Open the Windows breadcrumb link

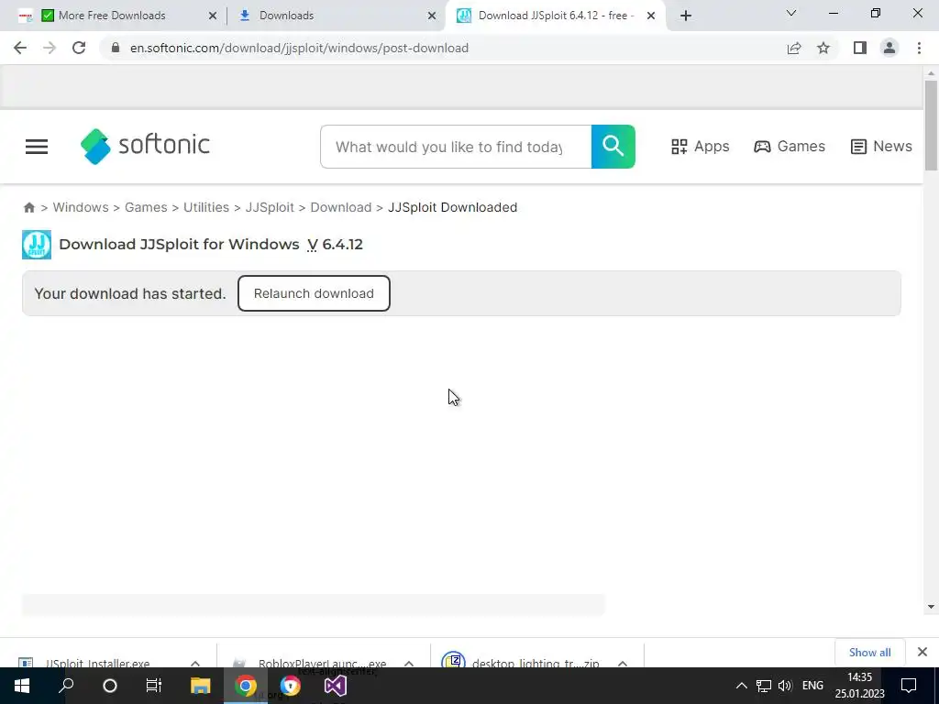[x=81, y=207]
